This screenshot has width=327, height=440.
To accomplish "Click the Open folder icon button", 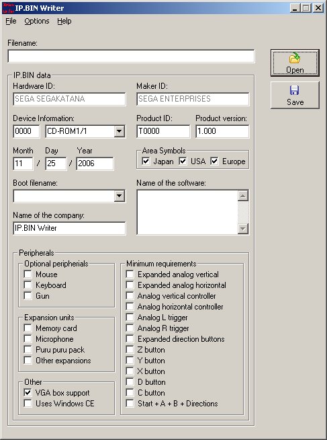I will [295, 63].
